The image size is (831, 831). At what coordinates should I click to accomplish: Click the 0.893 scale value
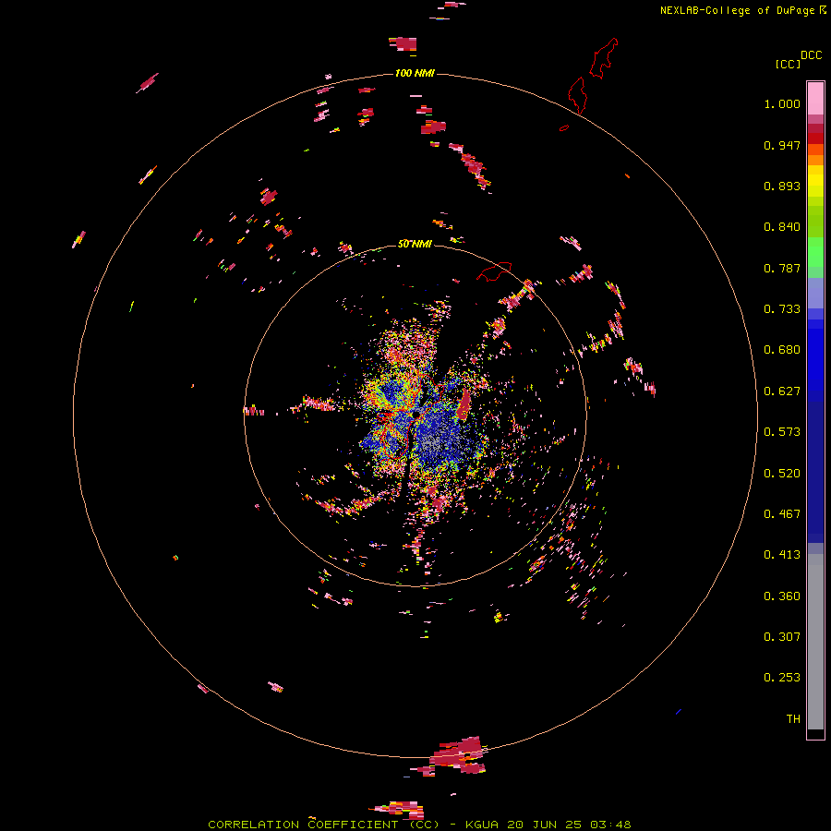pos(782,186)
